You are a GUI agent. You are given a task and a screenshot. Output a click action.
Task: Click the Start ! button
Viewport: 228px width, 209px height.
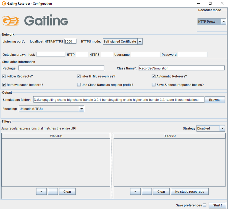point(217,205)
